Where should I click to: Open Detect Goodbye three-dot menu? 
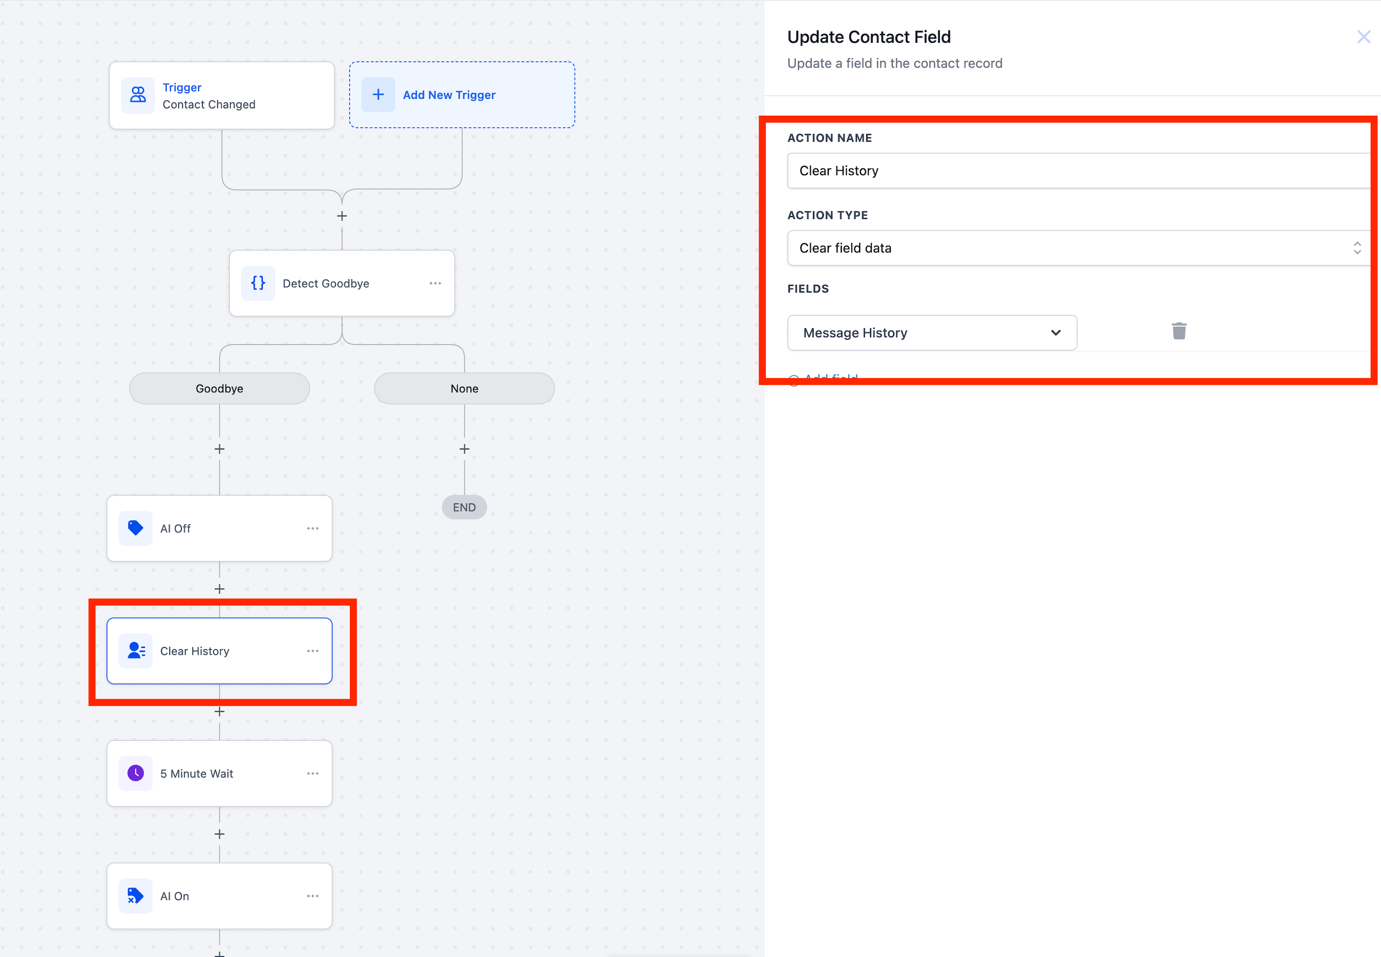tap(435, 283)
